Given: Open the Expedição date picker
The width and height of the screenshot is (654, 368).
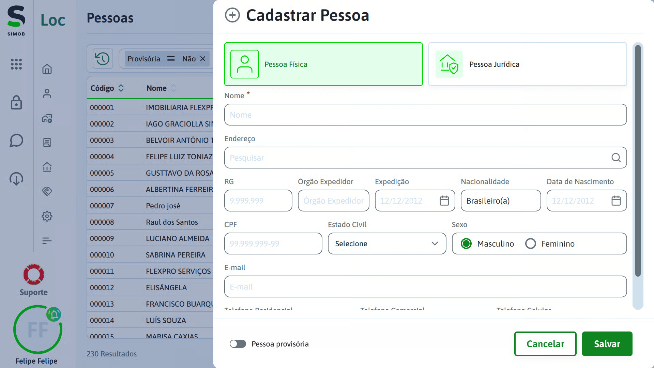Looking at the screenshot, I should click(x=444, y=201).
